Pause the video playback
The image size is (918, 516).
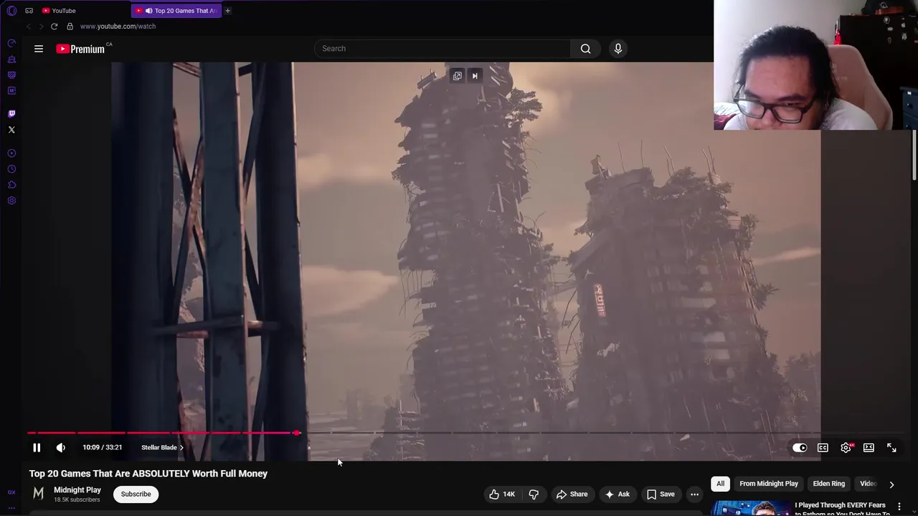pos(37,448)
